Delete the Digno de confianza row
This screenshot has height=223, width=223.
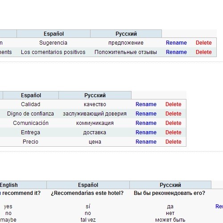click(173, 114)
